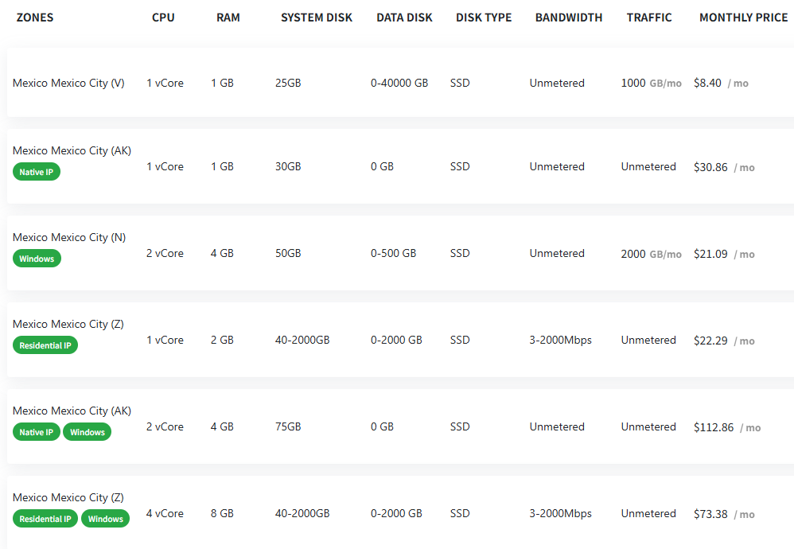Click the 50GB system disk value
This screenshot has width=794, height=549.
tap(288, 253)
